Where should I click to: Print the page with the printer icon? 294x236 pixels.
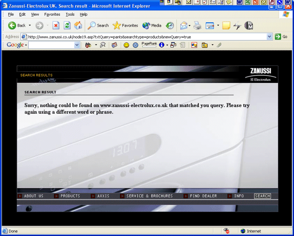tap(198, 25)
